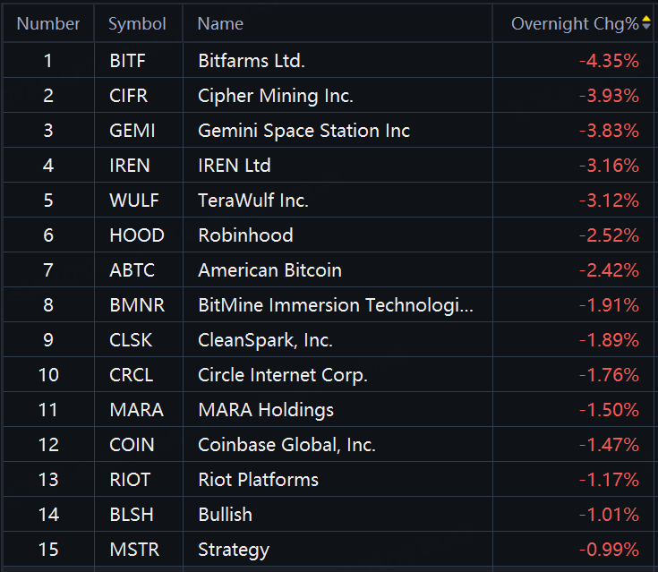Open the Robinhood stock entry
This screenshot has width=658, height=572.
pos(245,235)
